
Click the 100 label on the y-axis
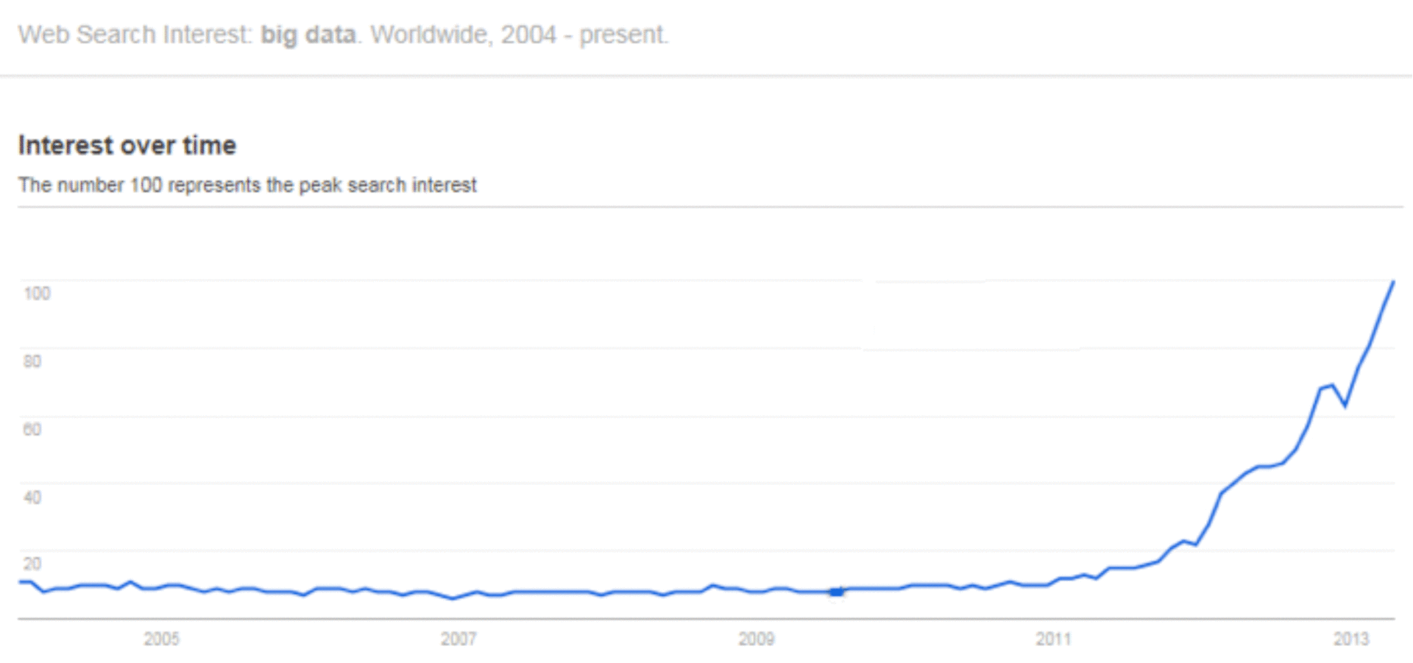pos(37,294)
